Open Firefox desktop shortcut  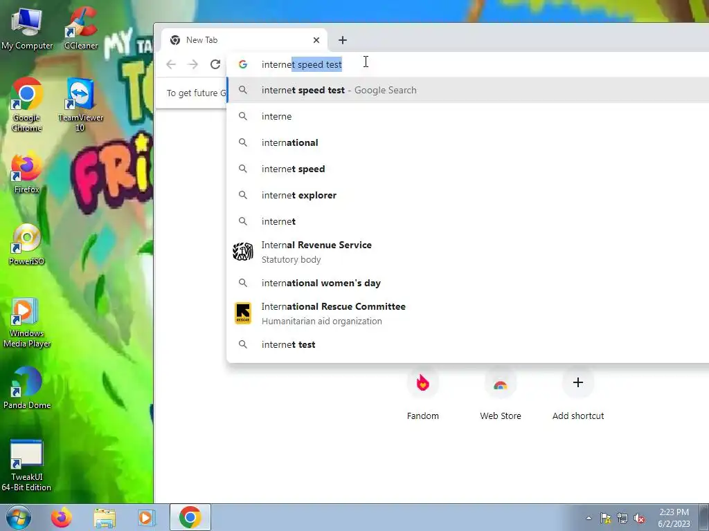[x=27, y=172]
